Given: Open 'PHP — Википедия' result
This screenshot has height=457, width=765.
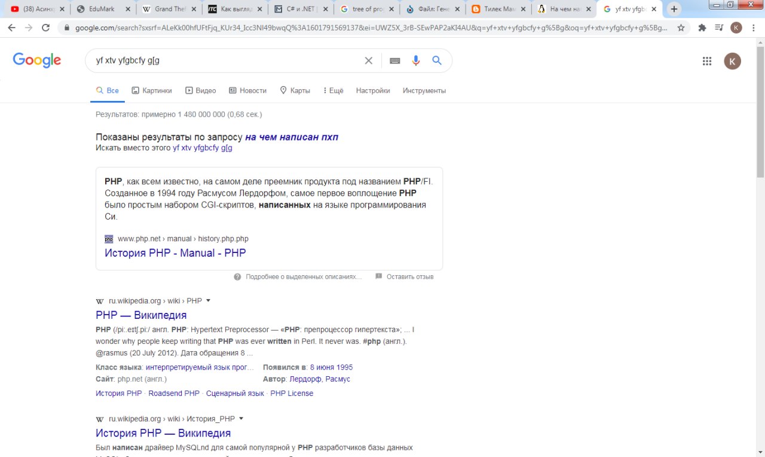Looking at the screenshot, I should tap(141, 315).
